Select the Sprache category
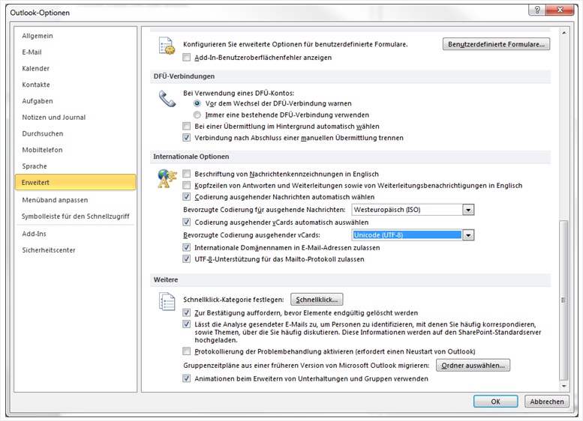This screenshot has height=421, width=583. pos(75,167)
